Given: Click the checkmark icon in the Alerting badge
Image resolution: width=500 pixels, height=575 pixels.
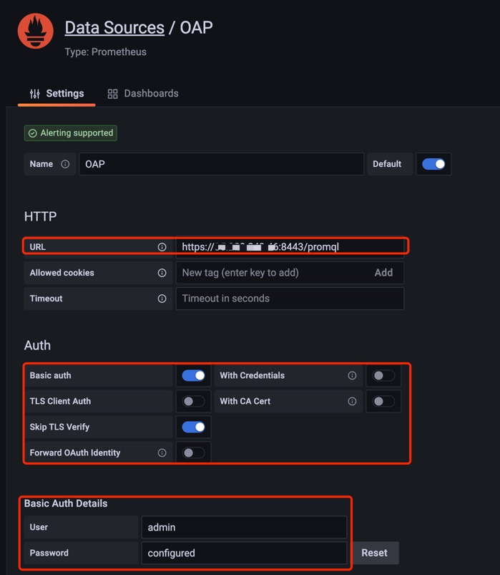Looking at the screenshot, I should [x=33, y=133].
